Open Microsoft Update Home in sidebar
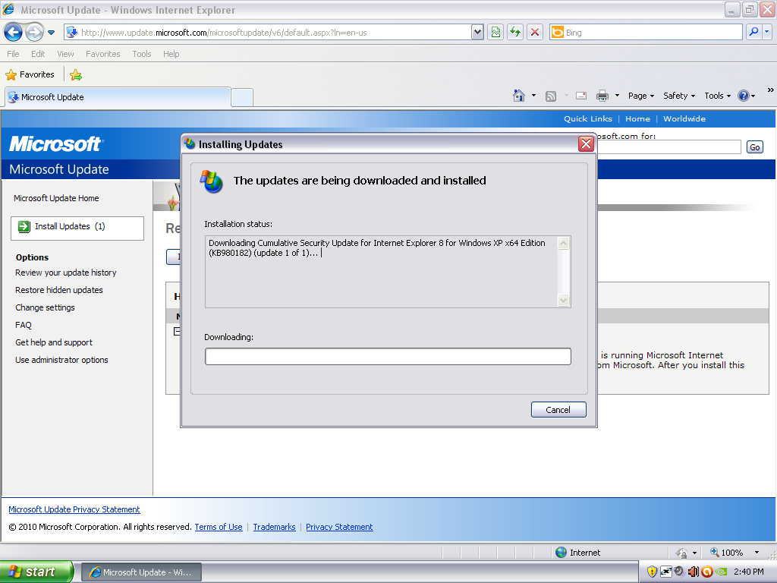This screenshot has height=583, width=777. coord(56,198)
